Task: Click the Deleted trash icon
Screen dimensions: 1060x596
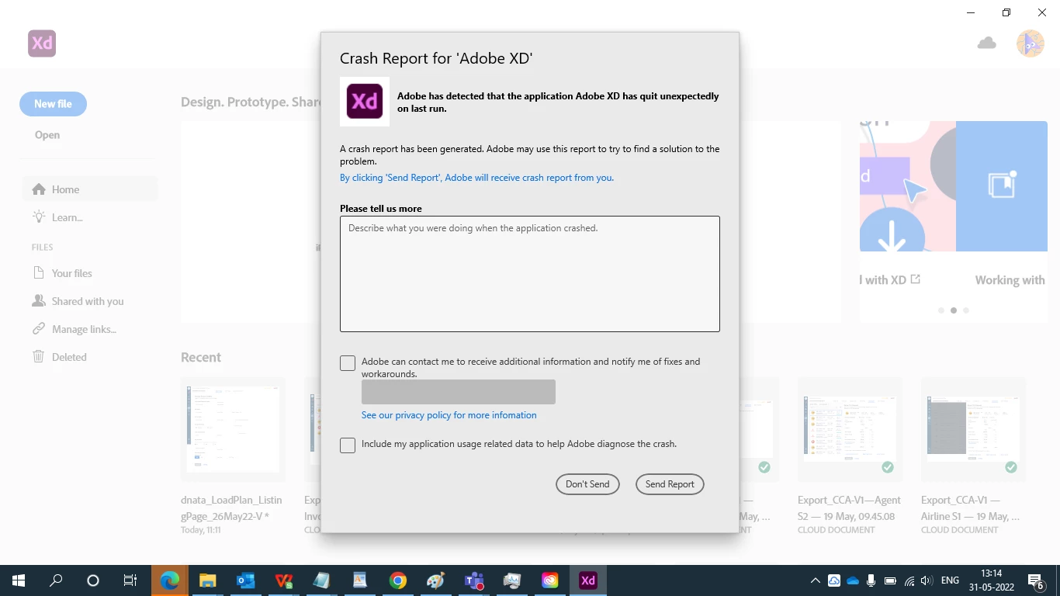Action: (x=39, y=357)
